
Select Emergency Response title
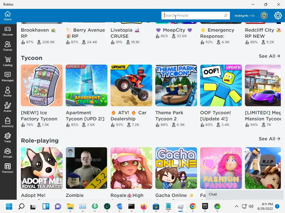pos(217,33)
